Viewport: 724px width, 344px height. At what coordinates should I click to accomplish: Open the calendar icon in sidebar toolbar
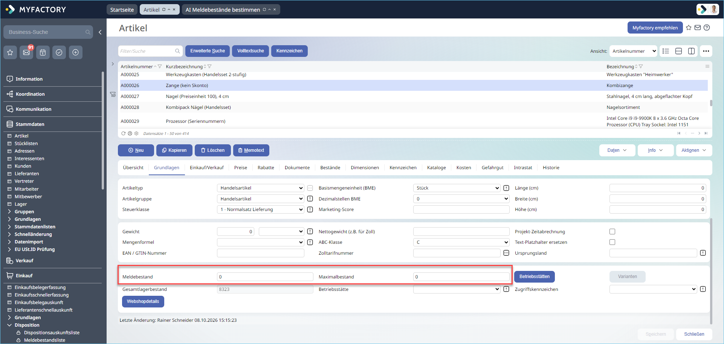[43, 52]
